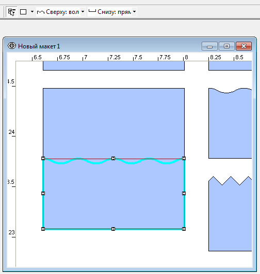Maximize the 'Новый макет 1' window
Viewport: 260px width, 274px height.
pos(226,46)
